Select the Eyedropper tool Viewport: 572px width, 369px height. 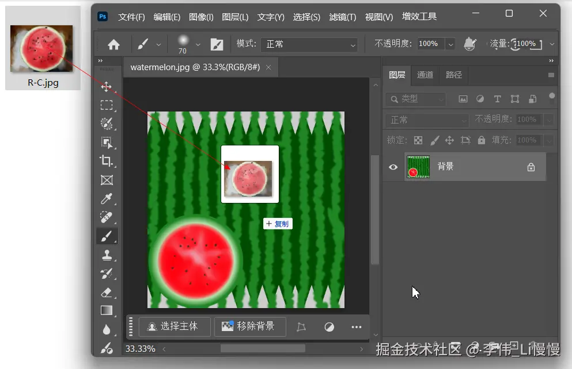107,199
